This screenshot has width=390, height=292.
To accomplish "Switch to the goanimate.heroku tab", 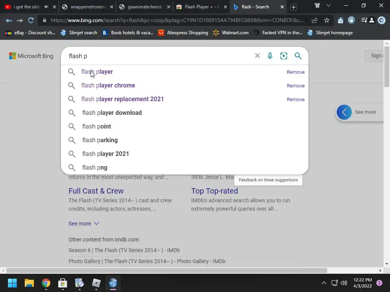I will 145,7.
